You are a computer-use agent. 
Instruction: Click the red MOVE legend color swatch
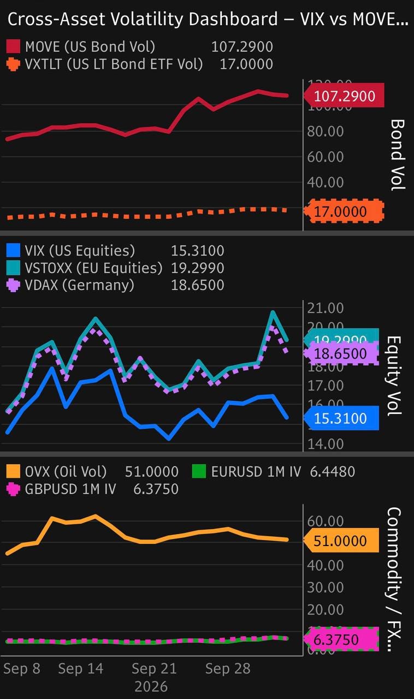pos(14,47)
